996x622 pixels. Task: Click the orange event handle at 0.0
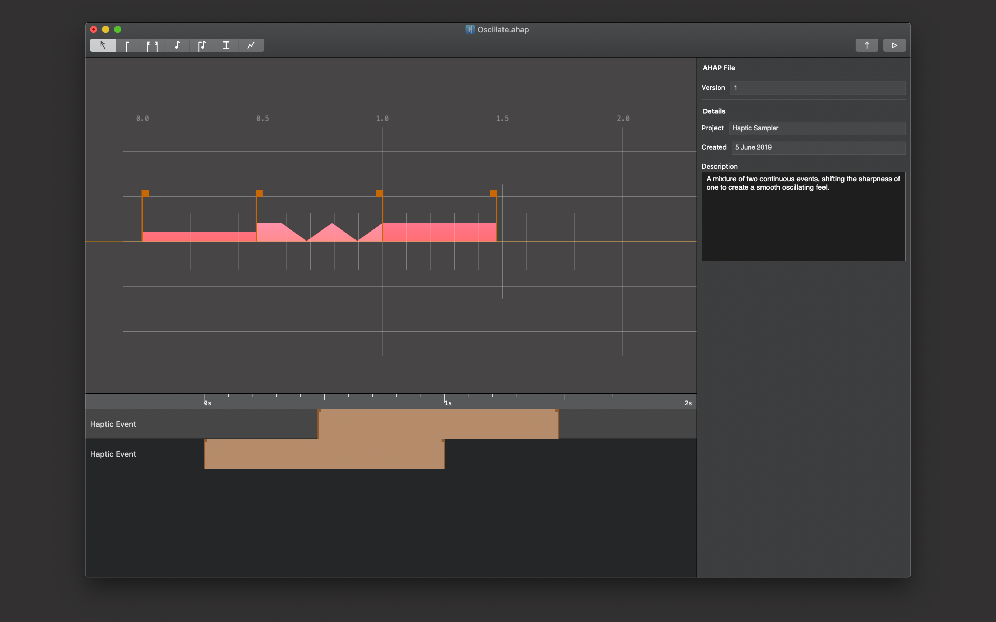click(x=145, y=194)
